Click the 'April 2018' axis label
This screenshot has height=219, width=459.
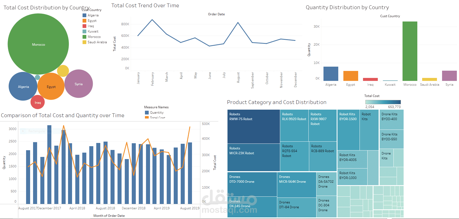click(77, 208)
